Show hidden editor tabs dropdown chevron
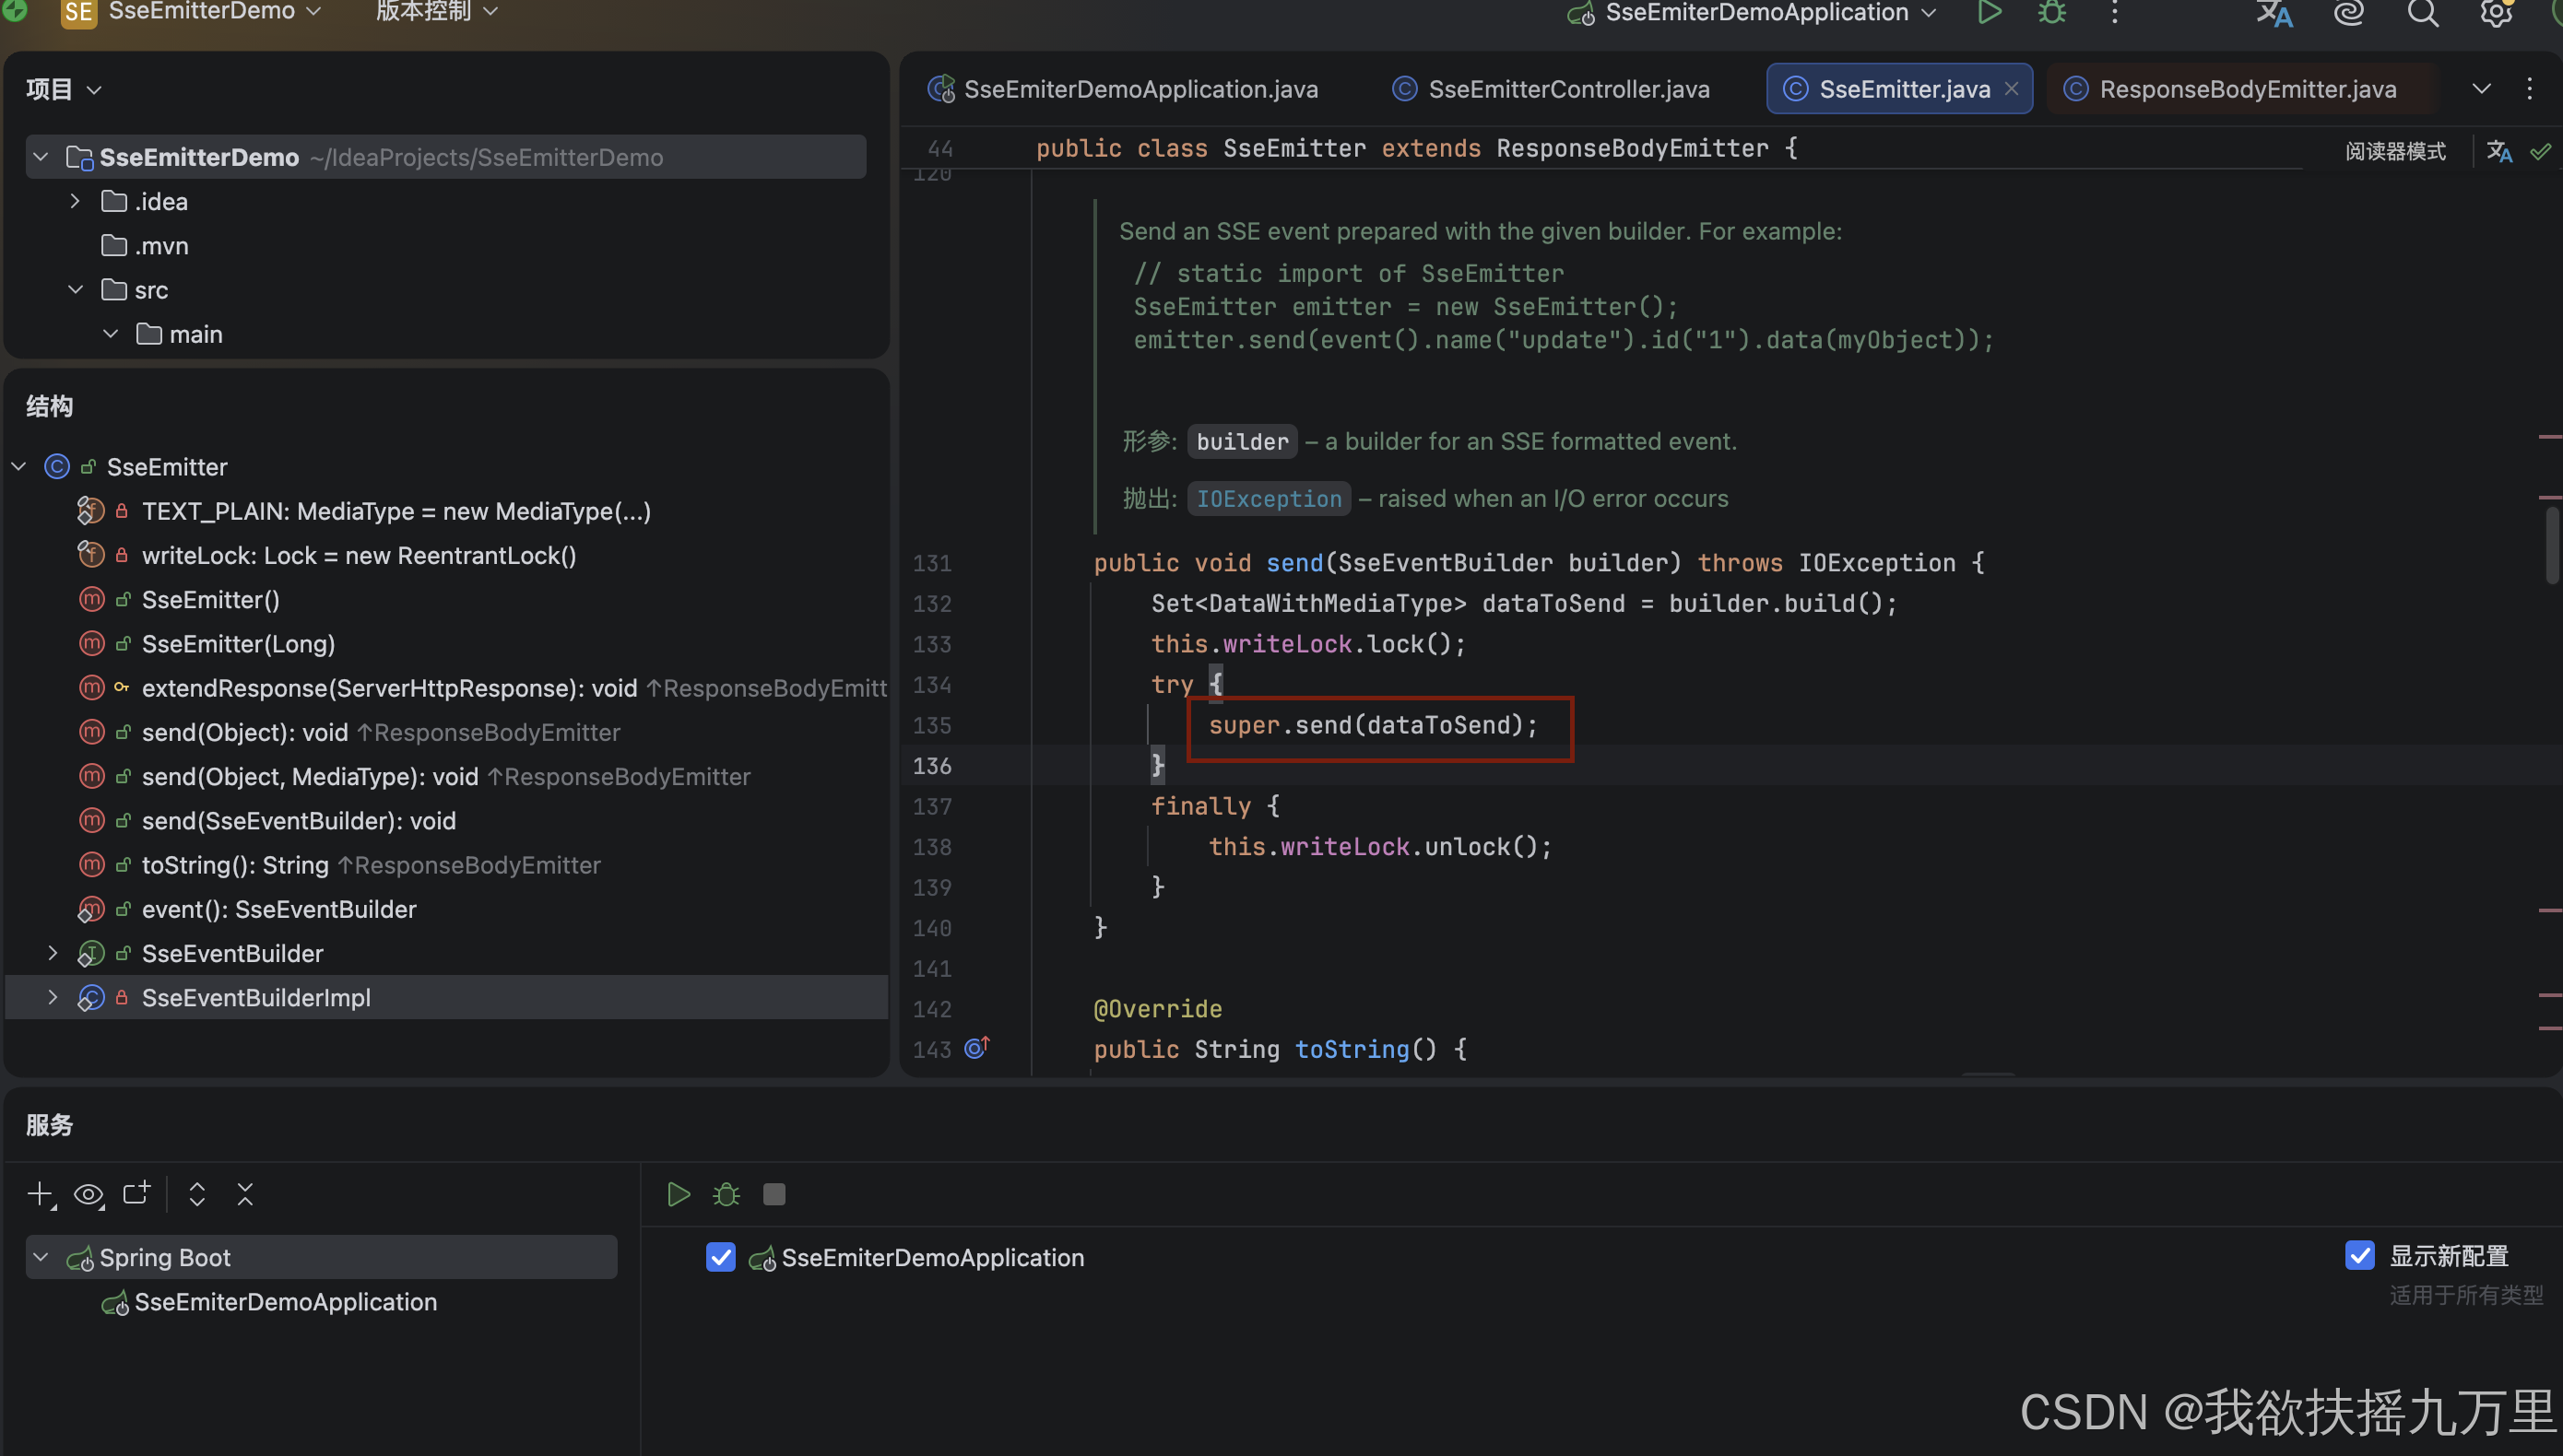 [2482, 89]
